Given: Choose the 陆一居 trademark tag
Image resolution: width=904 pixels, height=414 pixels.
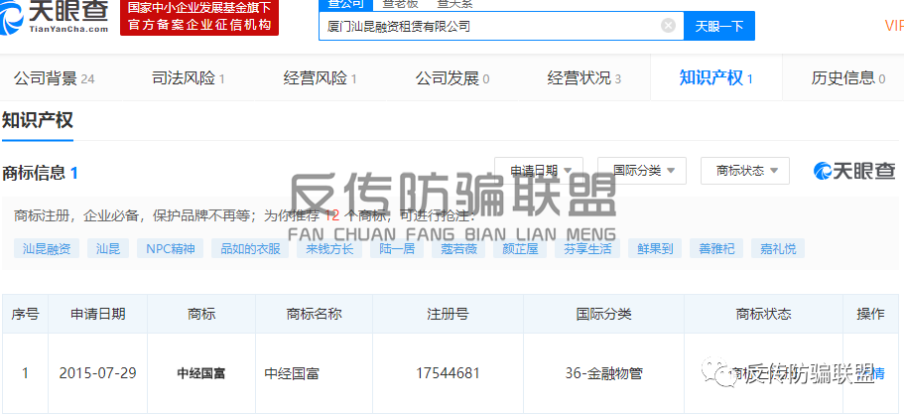Looking at the screenshot, I should 397,249.
